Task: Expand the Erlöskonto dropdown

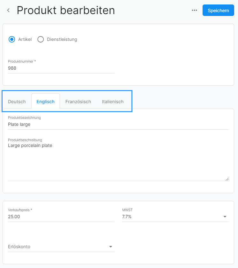Action: pyautogui.click(x=61, y=247)
